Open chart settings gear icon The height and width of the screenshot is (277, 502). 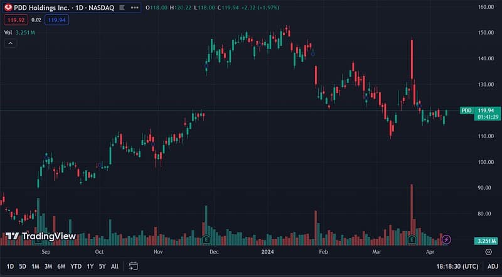[x=488, y=251]
